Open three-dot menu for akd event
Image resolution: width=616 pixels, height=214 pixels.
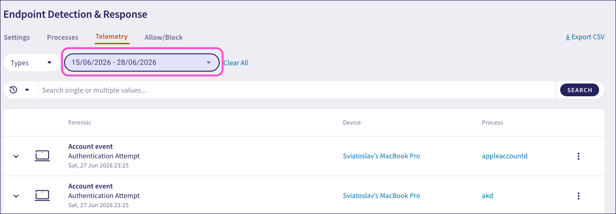pyautogui.click(x=578, y=196)
